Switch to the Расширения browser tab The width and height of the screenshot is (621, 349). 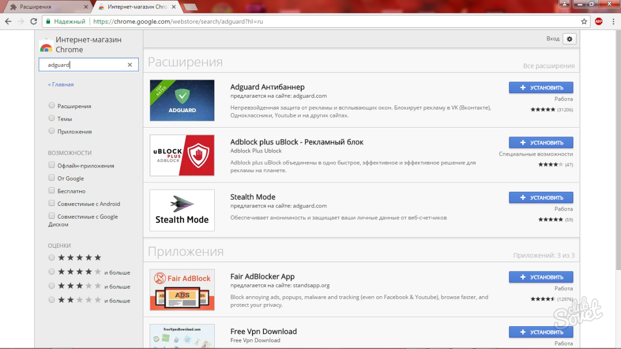(47, 7)
